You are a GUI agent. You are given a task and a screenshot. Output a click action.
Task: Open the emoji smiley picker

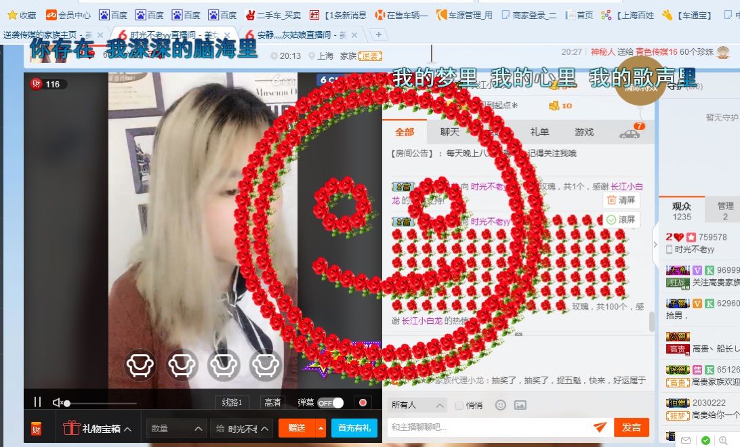(501, 405)
